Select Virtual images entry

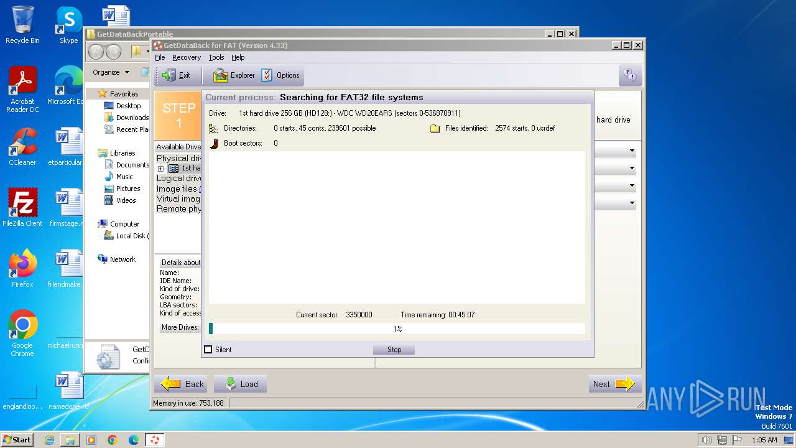[x=179, y=198]
